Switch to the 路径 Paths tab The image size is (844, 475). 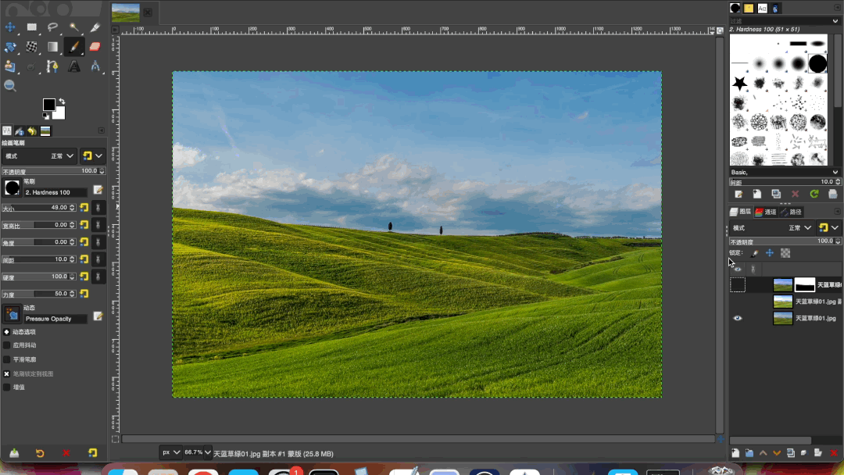point(791,212)
